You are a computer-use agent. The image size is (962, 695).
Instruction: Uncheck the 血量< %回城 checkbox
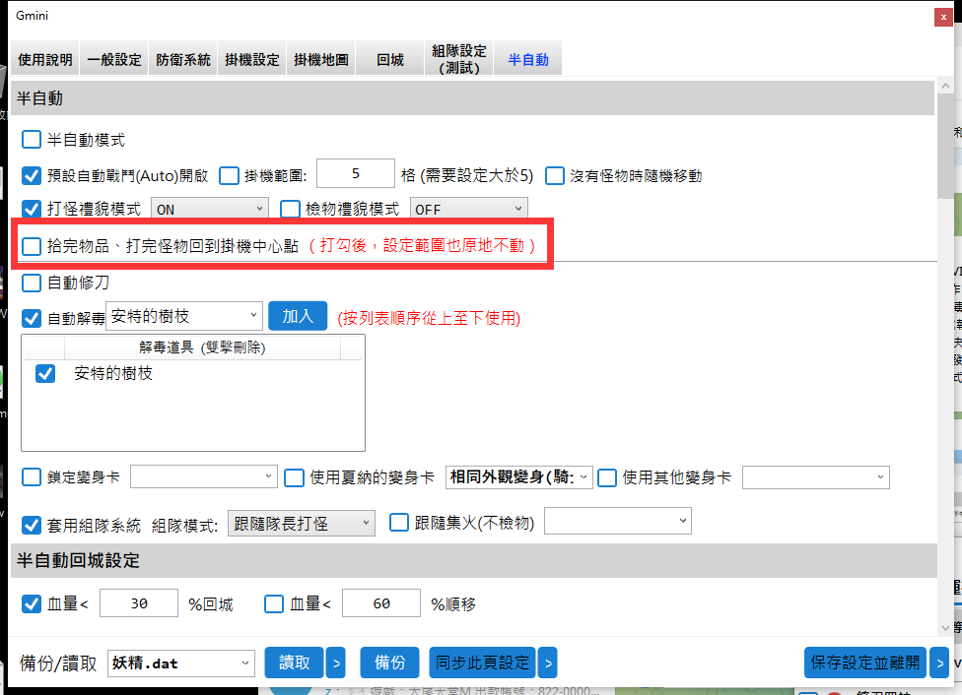tap(32, 603)
